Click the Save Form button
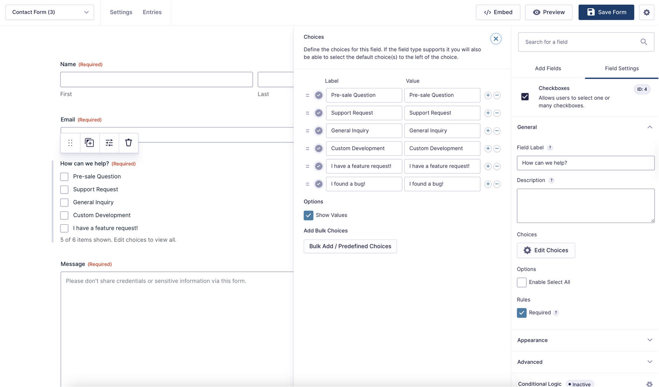The width and height of the screenshot is (659, 387). point(606,12)
